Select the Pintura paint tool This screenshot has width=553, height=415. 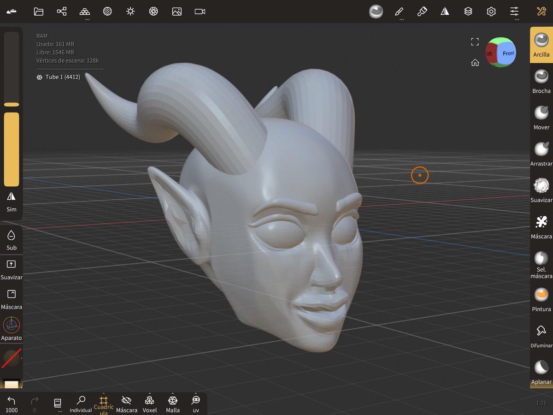pyautogui.click(x=541, y=300)
